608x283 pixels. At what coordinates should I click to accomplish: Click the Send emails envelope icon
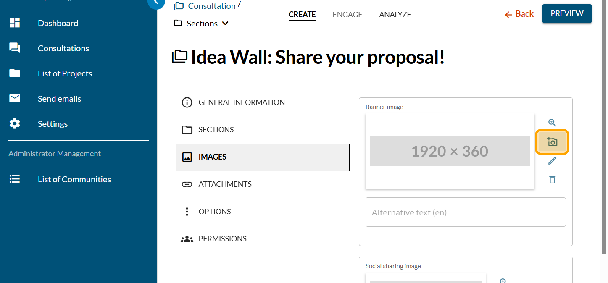click(15, 99)
